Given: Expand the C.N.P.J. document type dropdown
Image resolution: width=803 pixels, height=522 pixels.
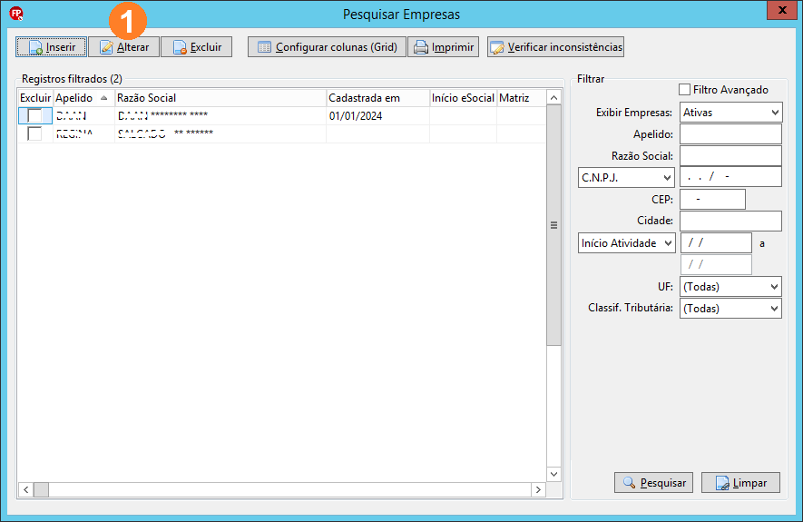Looking at the screenshot, I should (x=626, y=178).
